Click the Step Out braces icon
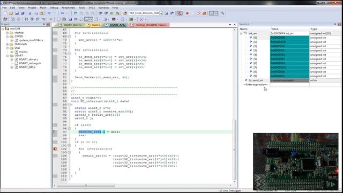 coord(38,19)
